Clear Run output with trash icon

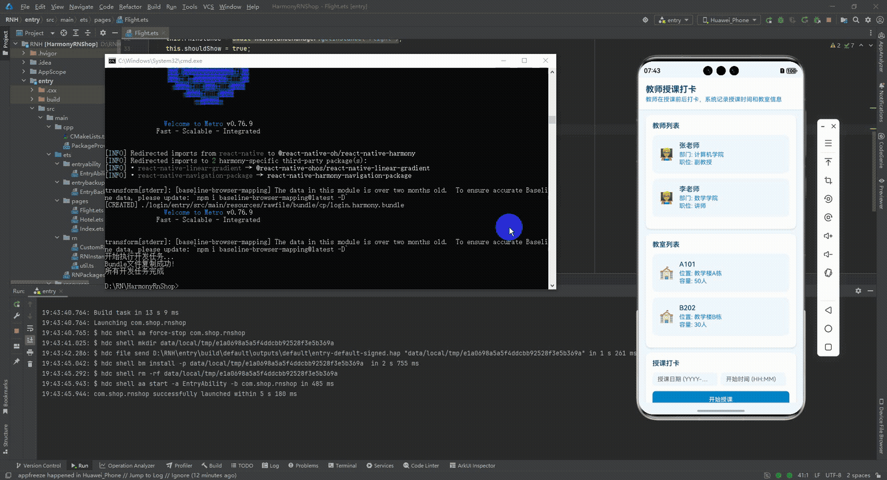coord(30,364)
